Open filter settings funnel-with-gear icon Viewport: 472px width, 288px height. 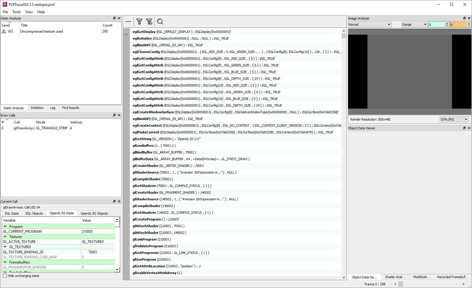[x=149, y=22]
